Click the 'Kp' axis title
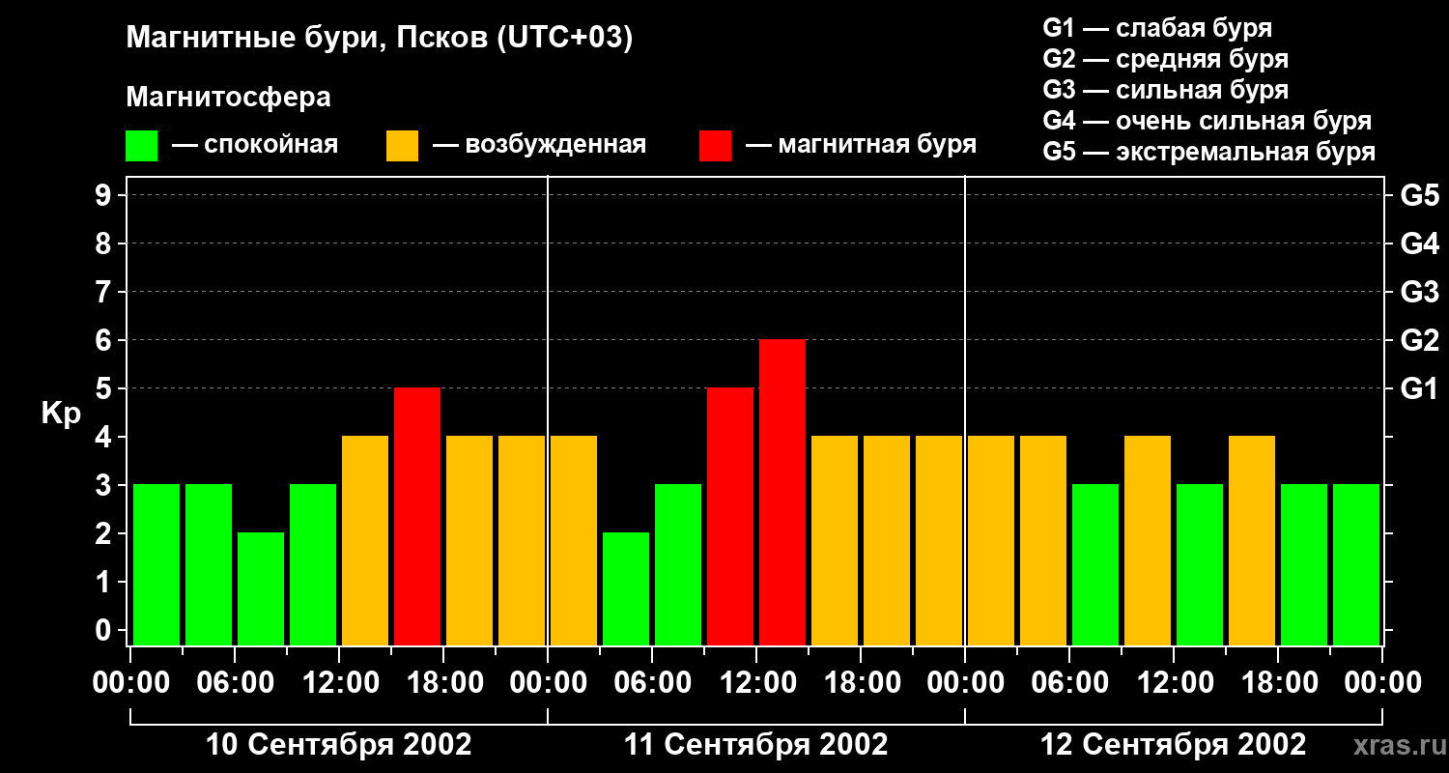1449x773 pixels. click(61, 414)
